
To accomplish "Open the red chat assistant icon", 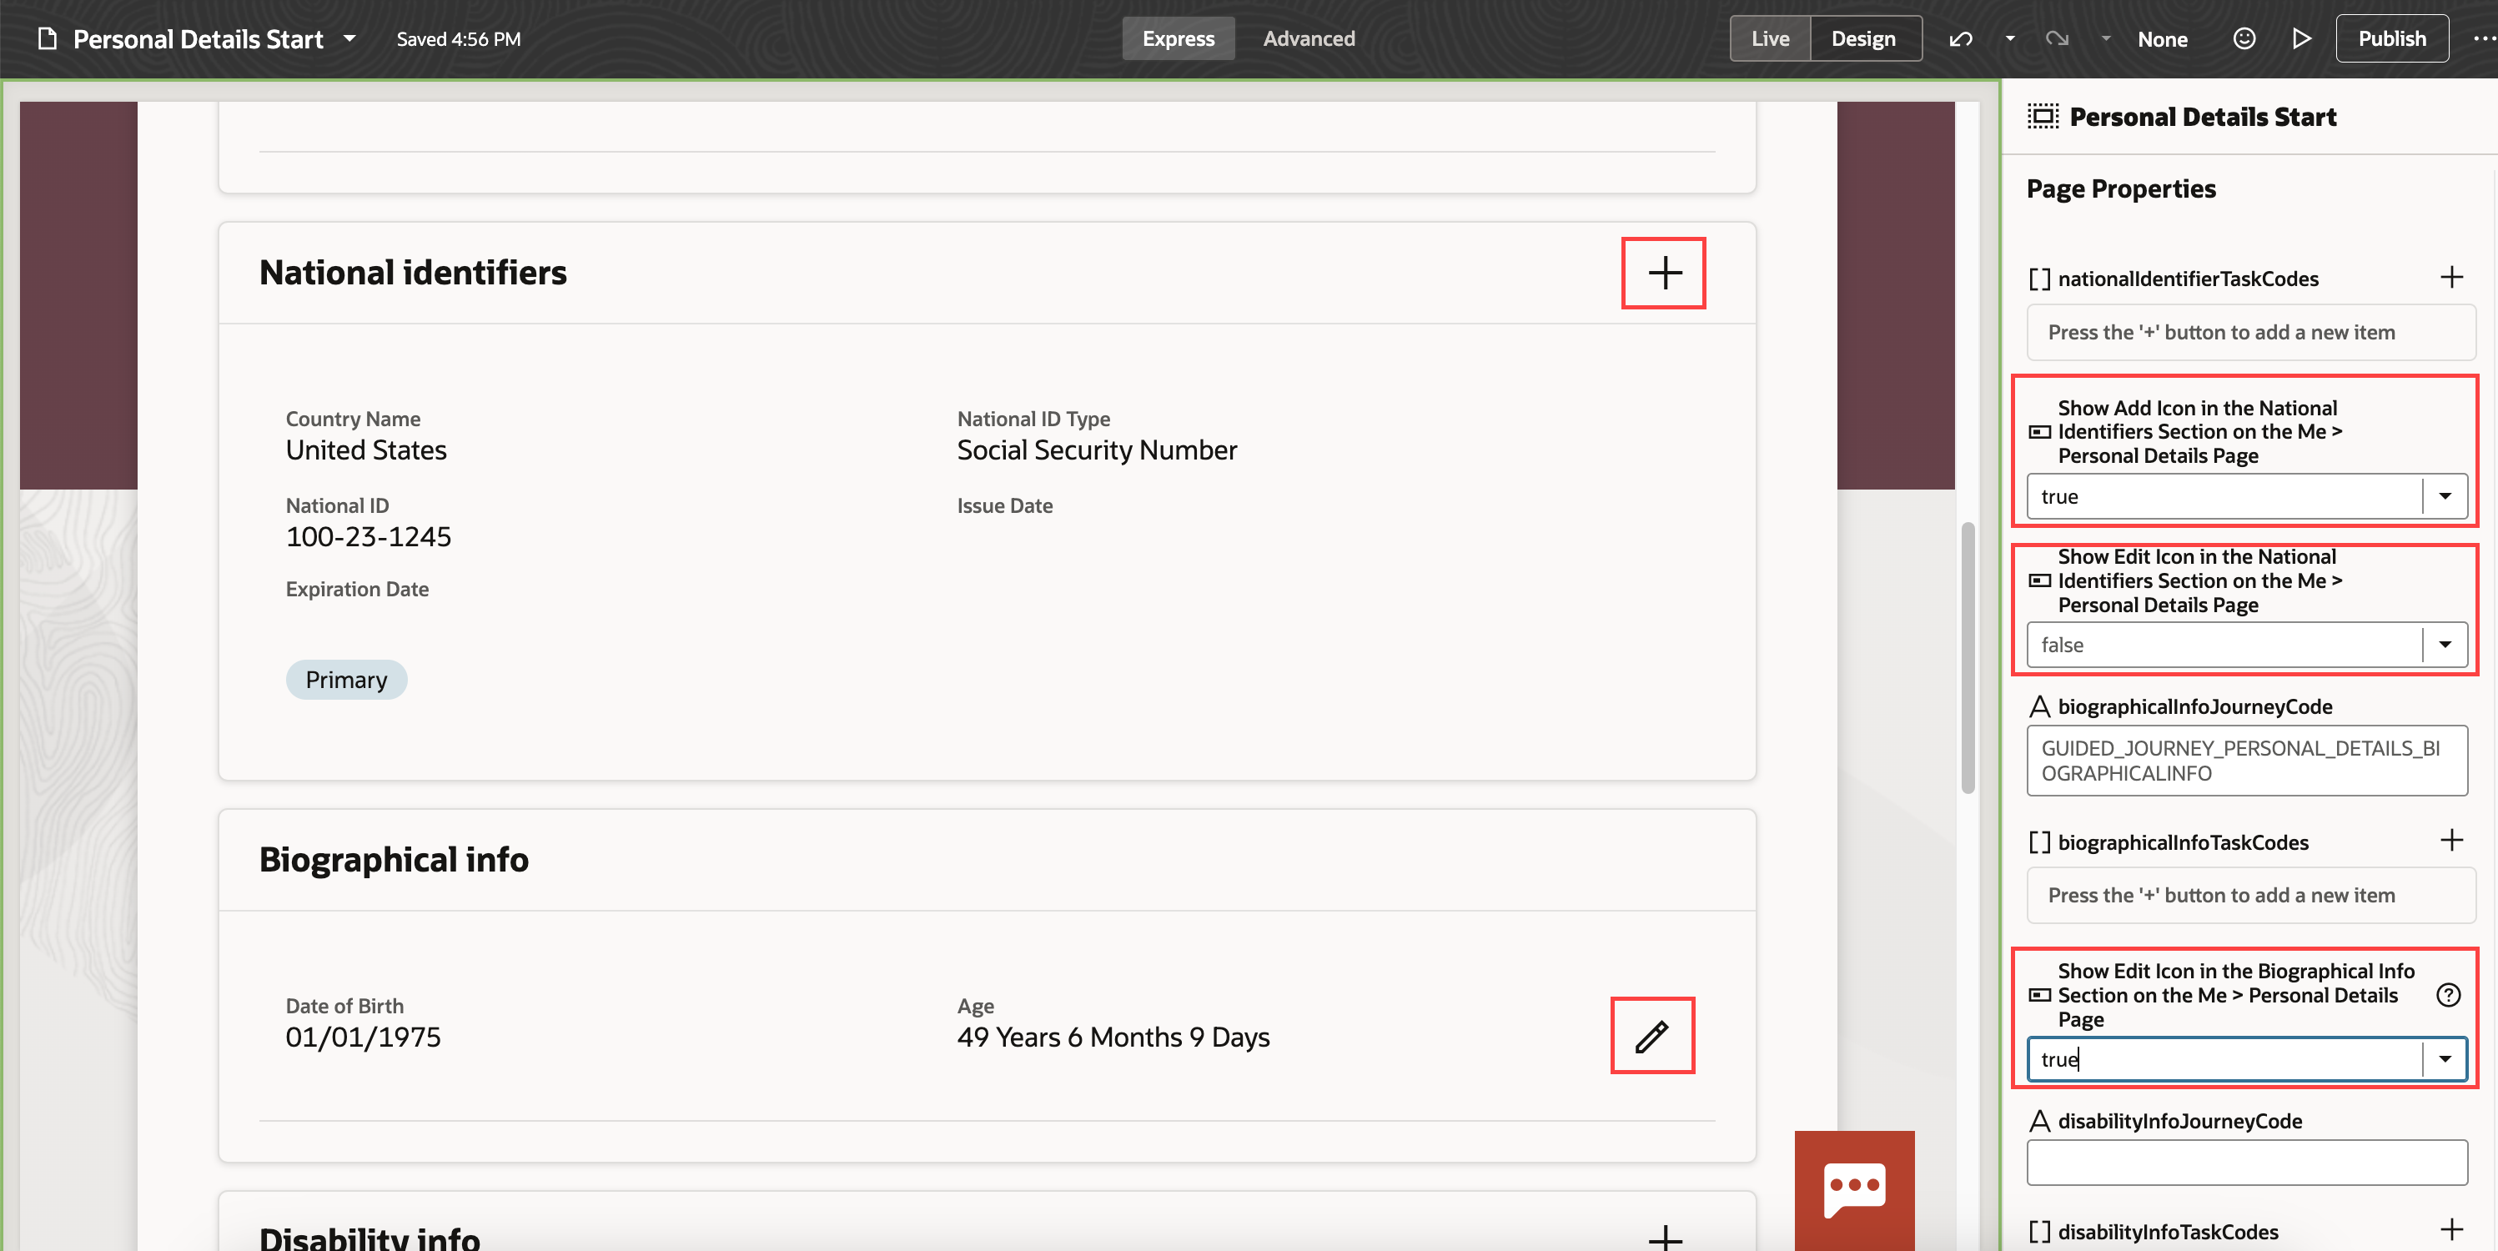I will (x=1854, y=1189).
